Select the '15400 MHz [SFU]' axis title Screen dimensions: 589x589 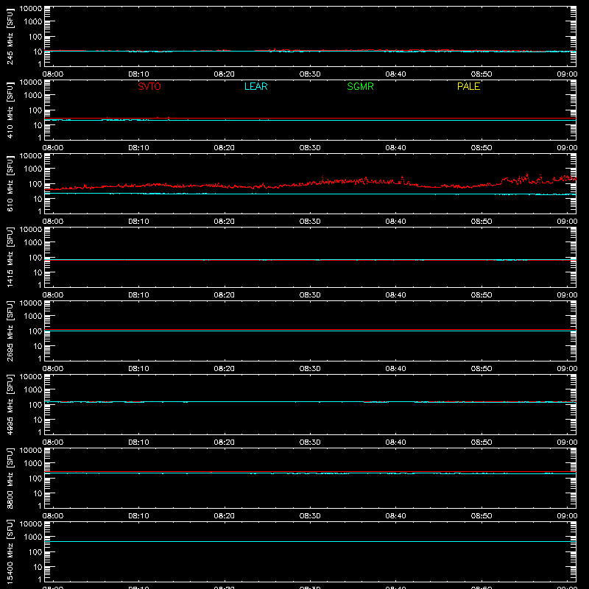tap(10, 551)
